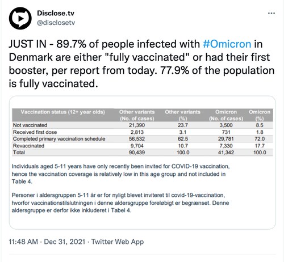Click the 11:48 AM timestamp
Viewport: 284px width, 262px height.
tap(23, 242)
